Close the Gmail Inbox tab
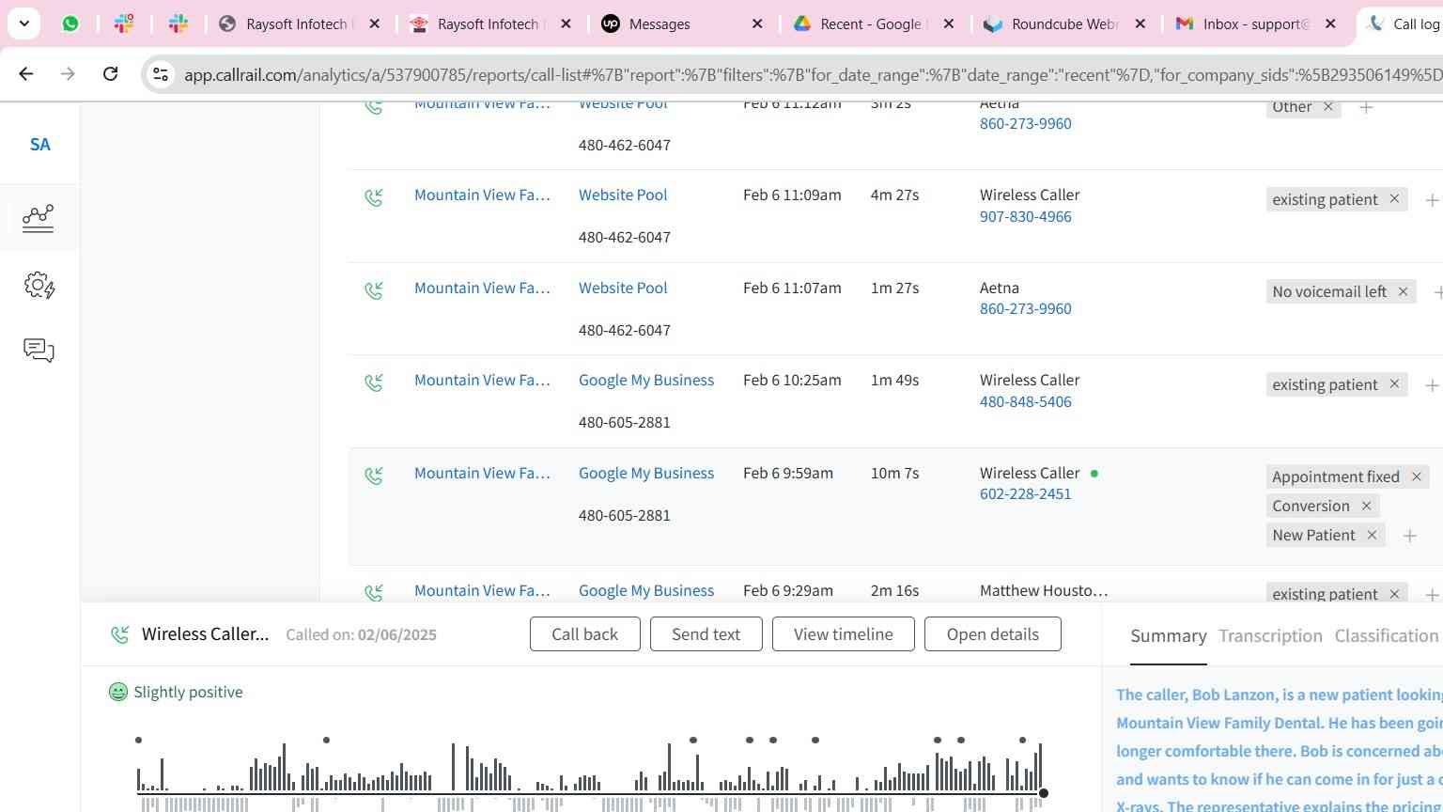 pyautogui.click(x=1330, y=23)
